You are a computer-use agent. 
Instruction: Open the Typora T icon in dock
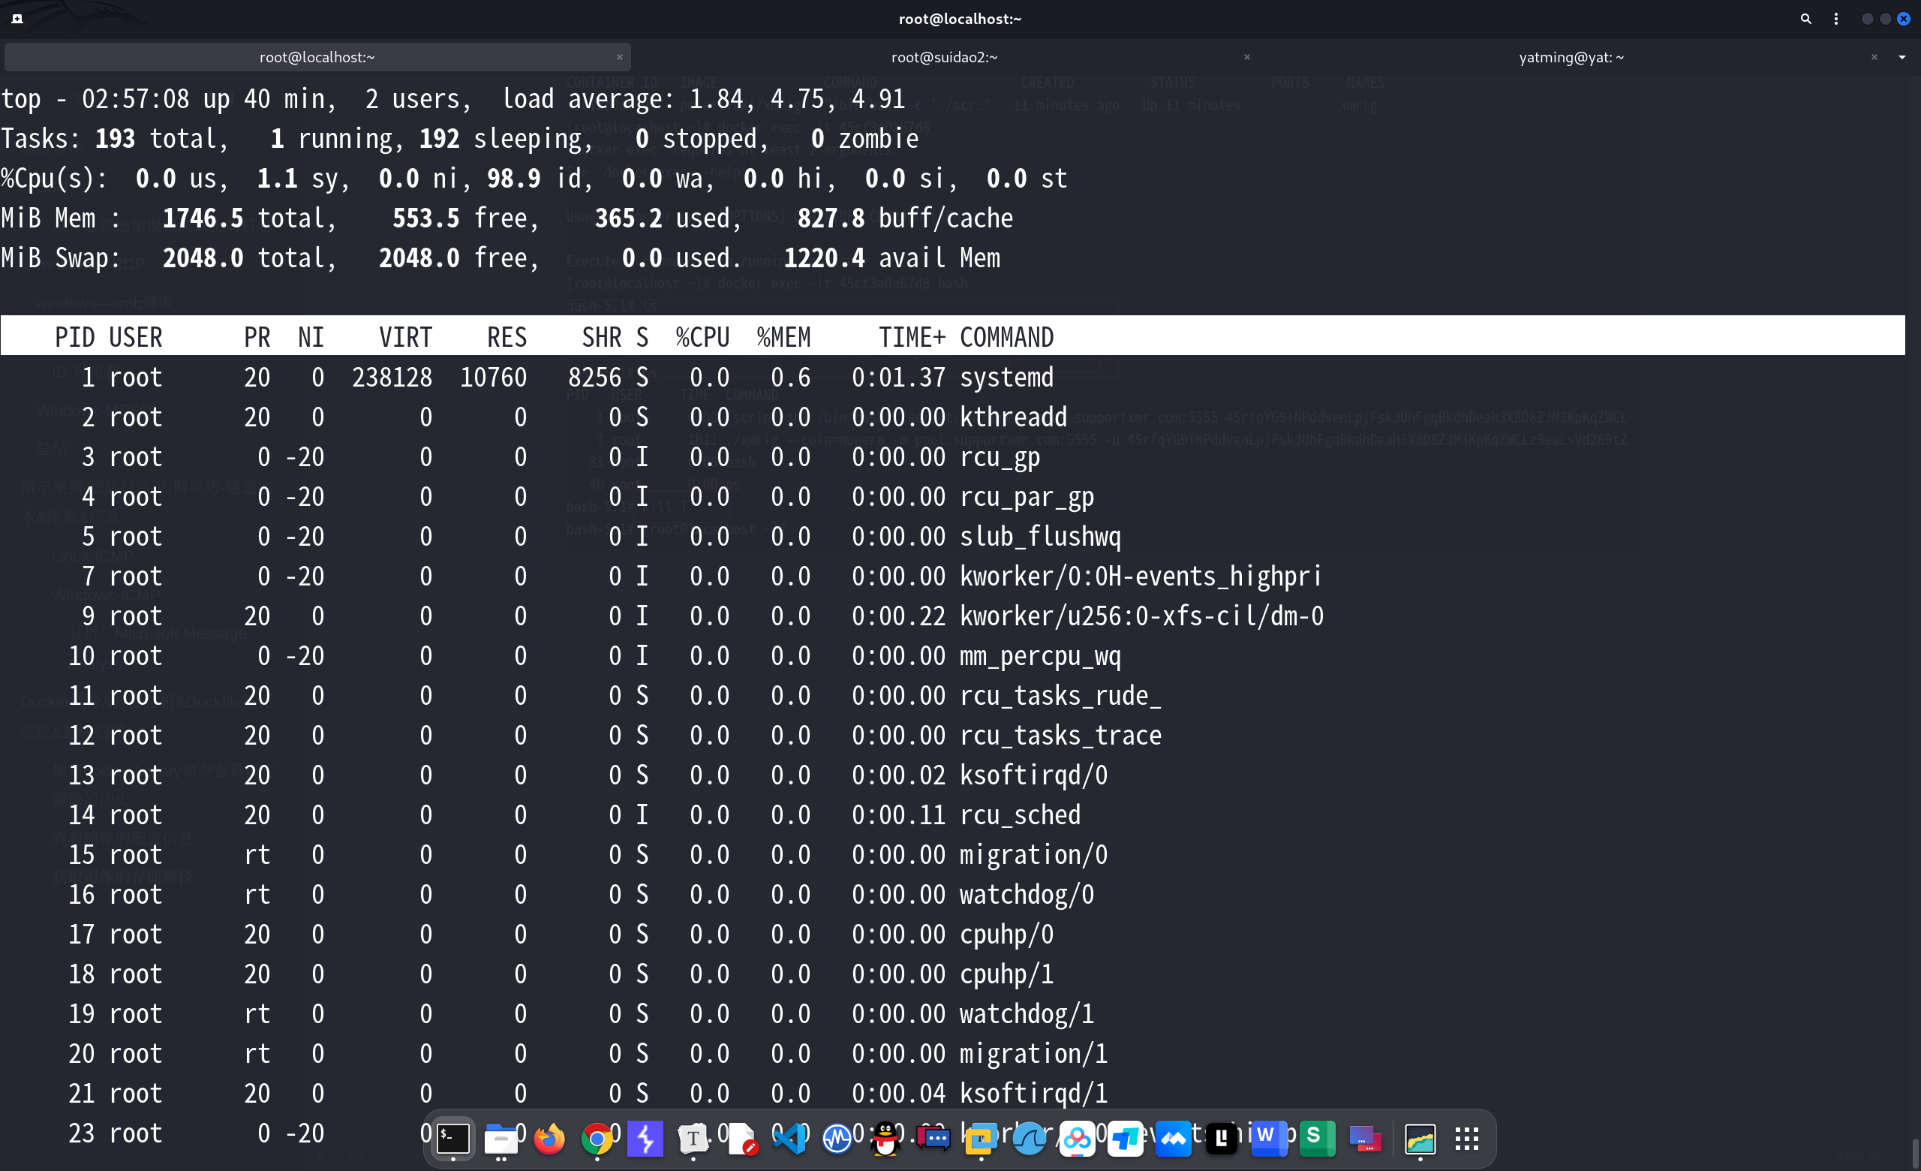(693, 1139)
